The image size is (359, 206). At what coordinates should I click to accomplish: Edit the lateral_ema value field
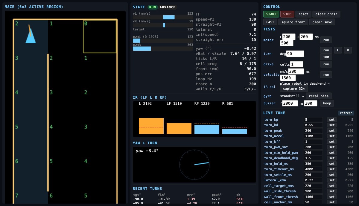click(x=313, y=180)
